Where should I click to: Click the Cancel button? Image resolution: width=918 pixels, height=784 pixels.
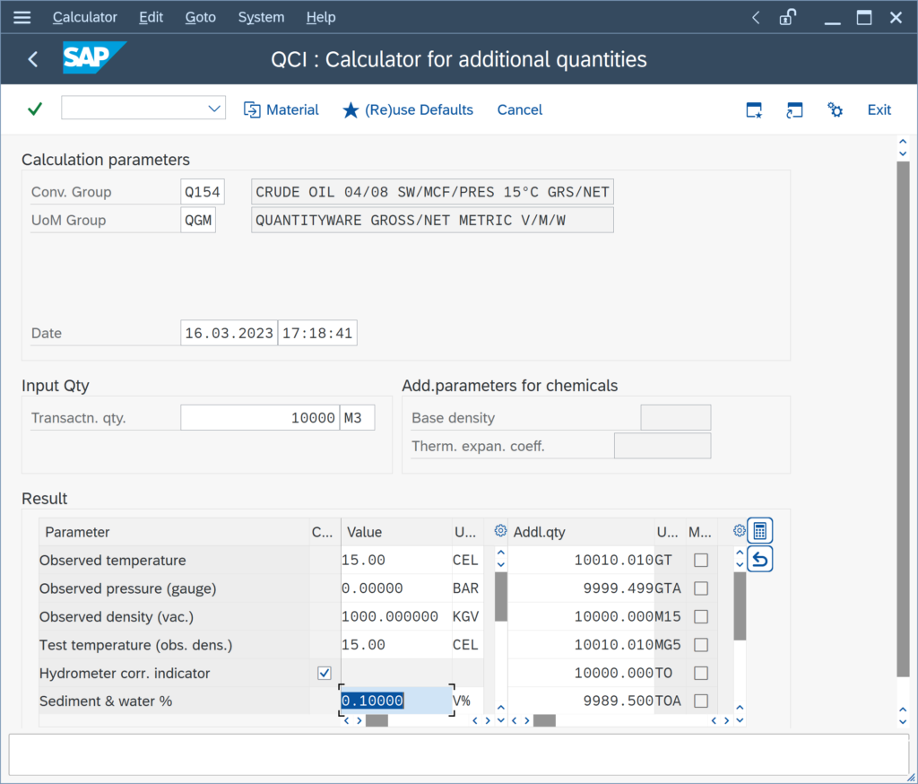point(520,109)
